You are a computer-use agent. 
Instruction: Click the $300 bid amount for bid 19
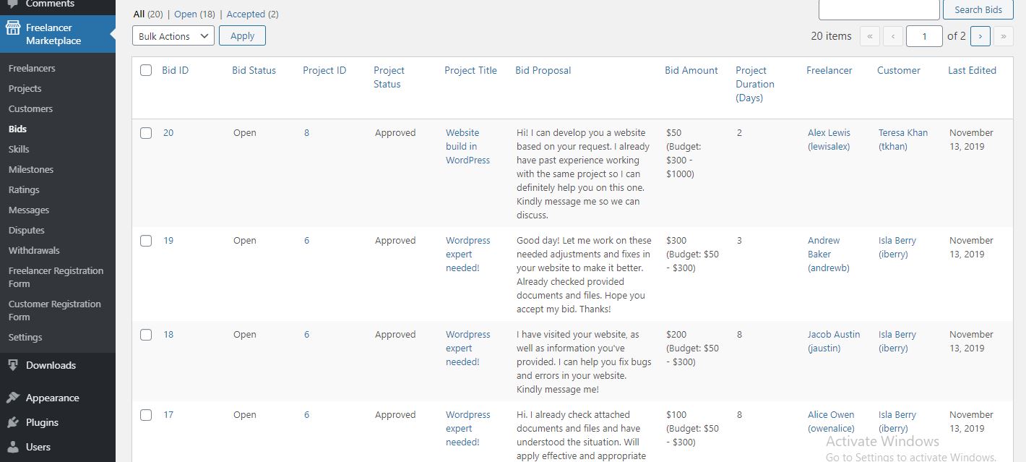[676, 241]
